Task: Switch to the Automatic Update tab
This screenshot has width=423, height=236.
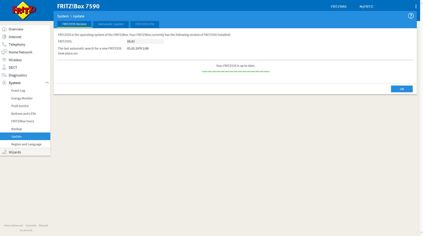Action: (x=111, y=24)
